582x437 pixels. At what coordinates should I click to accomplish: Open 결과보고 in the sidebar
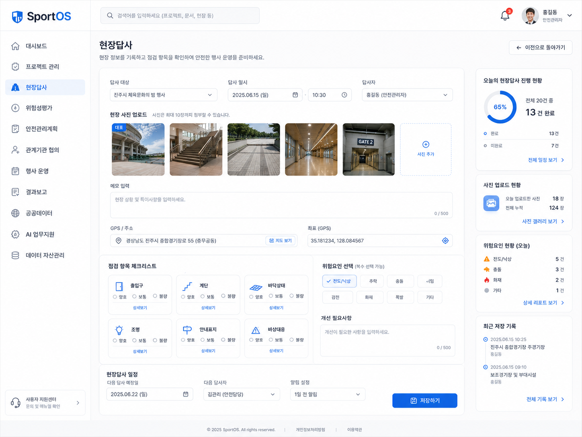pyautogui.click(x=45, y=192)
